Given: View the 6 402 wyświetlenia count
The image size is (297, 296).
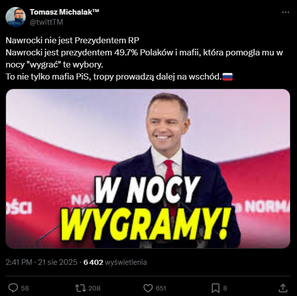Looking at the screenshot, I should [115, 262].
